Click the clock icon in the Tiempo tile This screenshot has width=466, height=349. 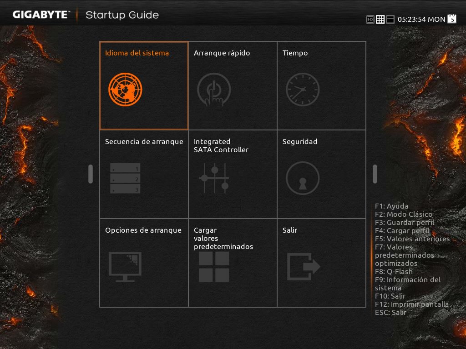[x=303, y=90]
